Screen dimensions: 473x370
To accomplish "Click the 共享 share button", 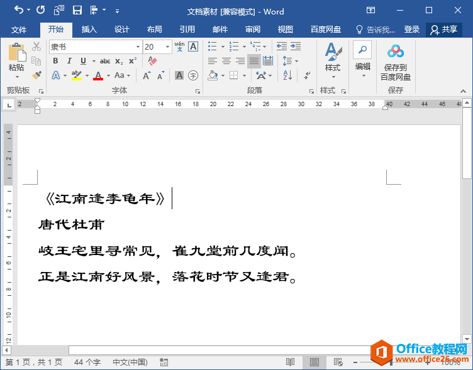I will pyautogui.click(x=444, y=30).
